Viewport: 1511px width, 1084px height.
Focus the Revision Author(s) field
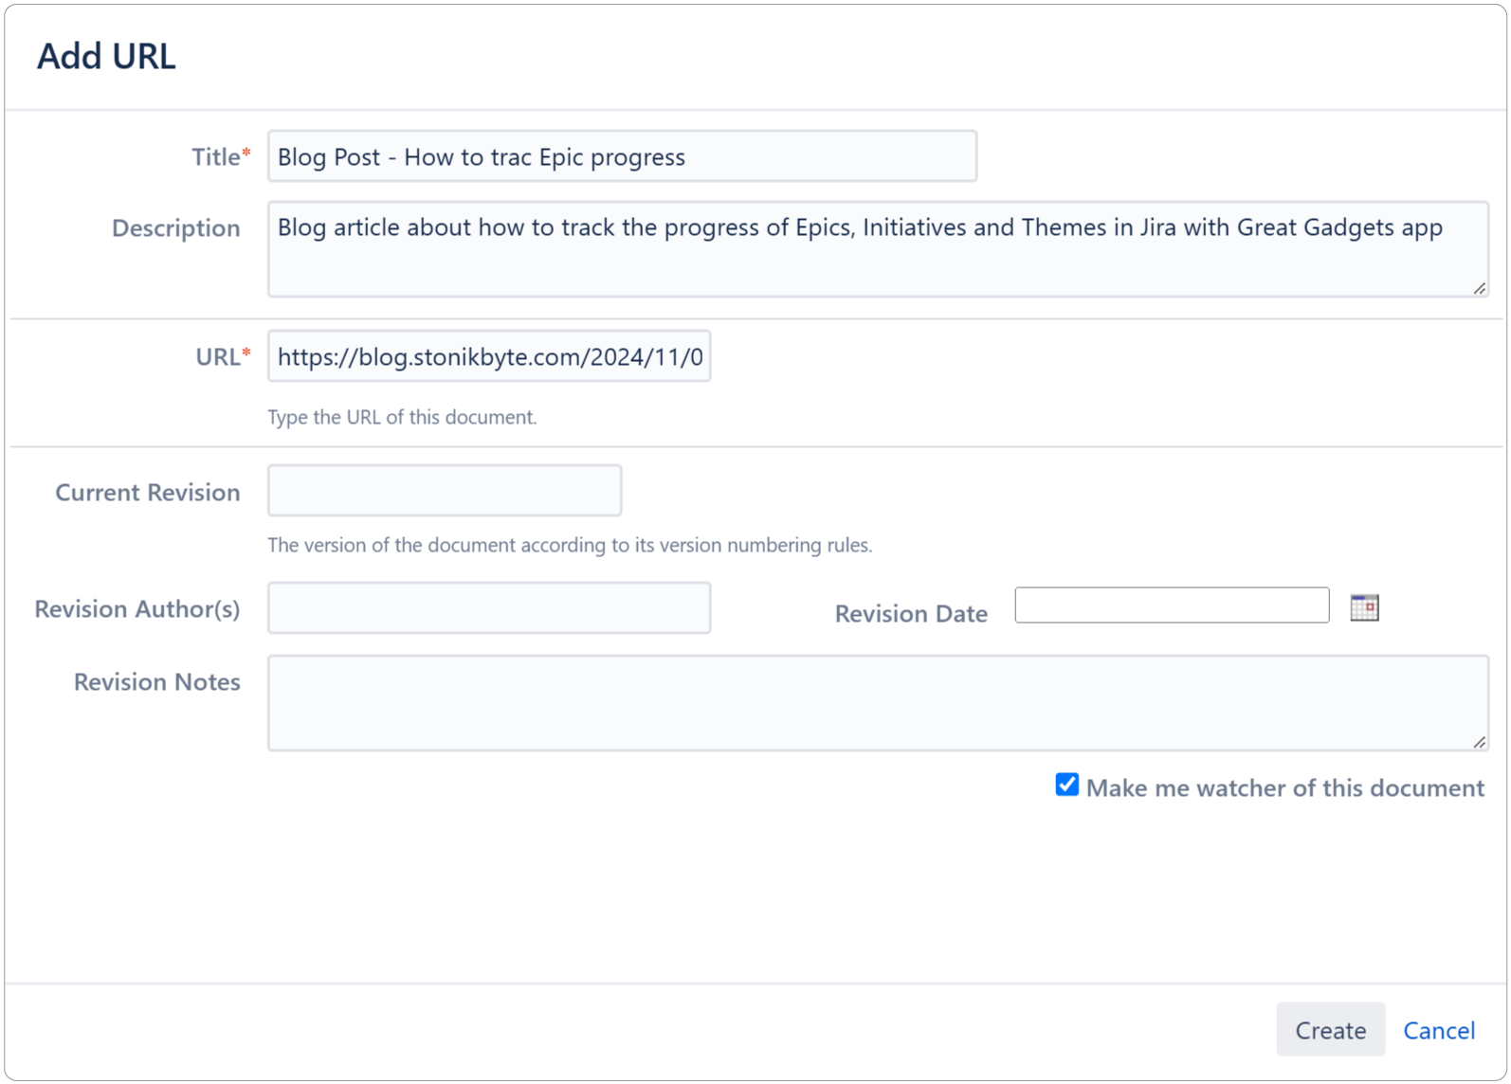click(489, 608)
